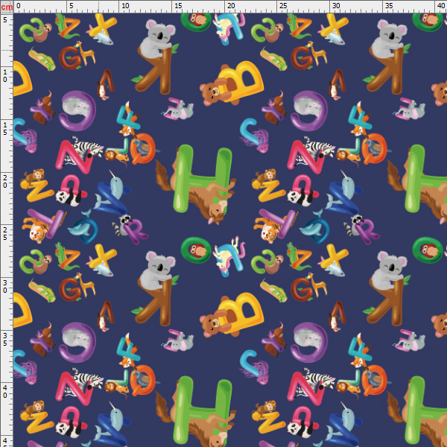Viewport: 447px width, 447px height.
Task: Click the red 'cm' ruler unit box
Action: tap(7, 7)
